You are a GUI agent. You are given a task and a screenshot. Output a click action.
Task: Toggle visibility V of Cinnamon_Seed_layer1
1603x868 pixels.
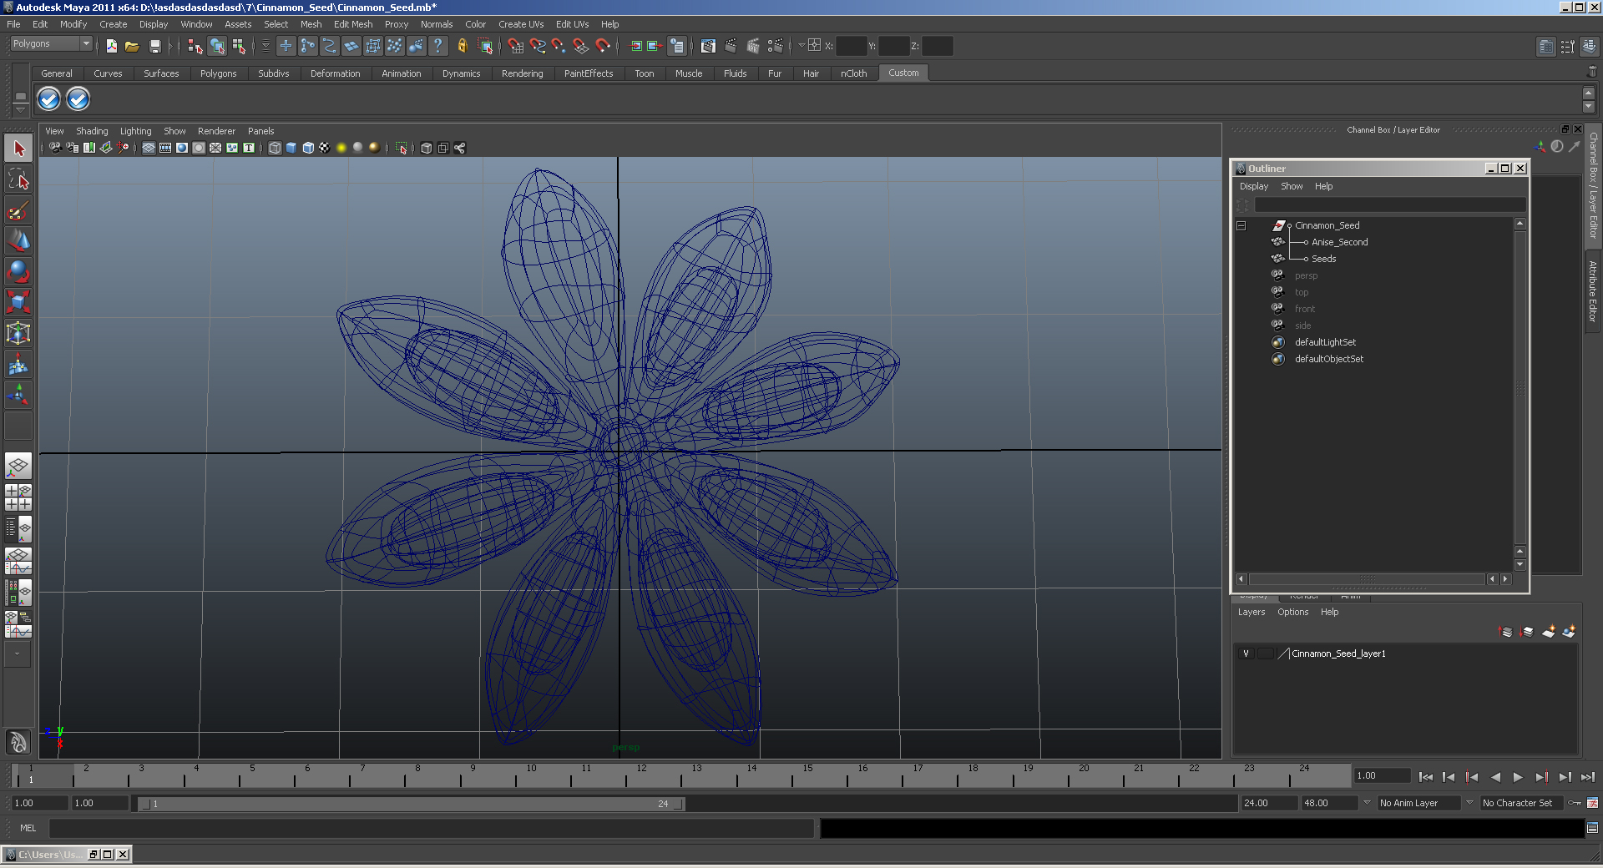point(1246,654)
